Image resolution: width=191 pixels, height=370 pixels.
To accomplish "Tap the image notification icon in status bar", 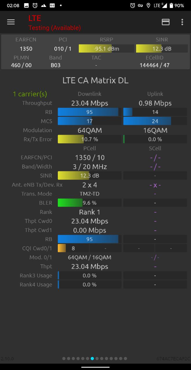I will 26,5.
